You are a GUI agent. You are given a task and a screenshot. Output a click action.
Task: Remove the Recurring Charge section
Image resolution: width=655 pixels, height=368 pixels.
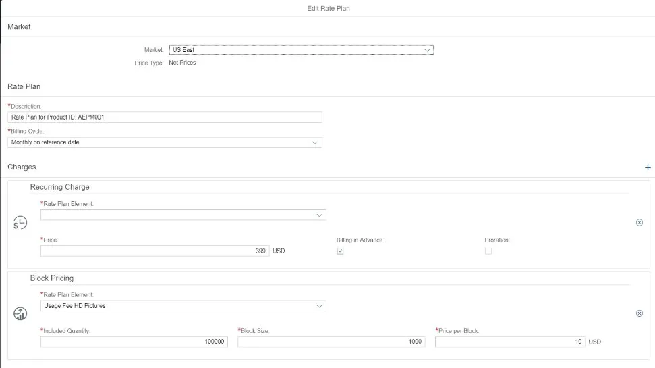(639, 222)
